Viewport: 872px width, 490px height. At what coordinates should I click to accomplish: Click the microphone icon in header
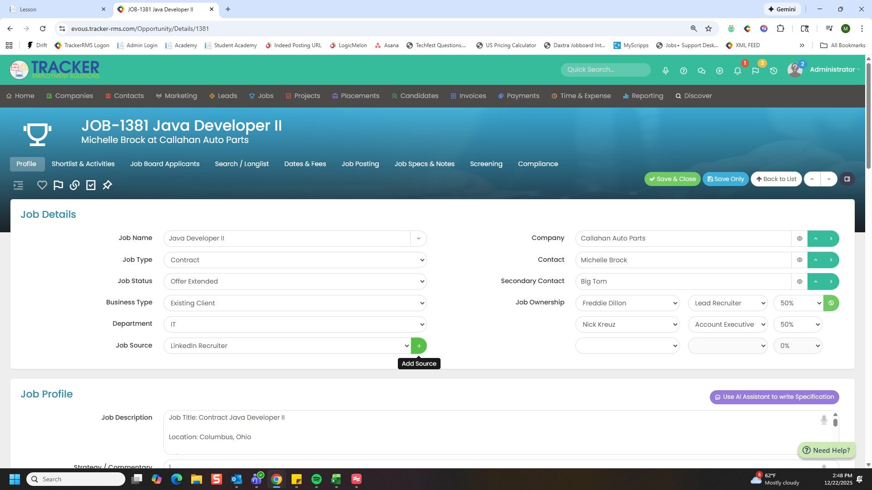point(665,71)
